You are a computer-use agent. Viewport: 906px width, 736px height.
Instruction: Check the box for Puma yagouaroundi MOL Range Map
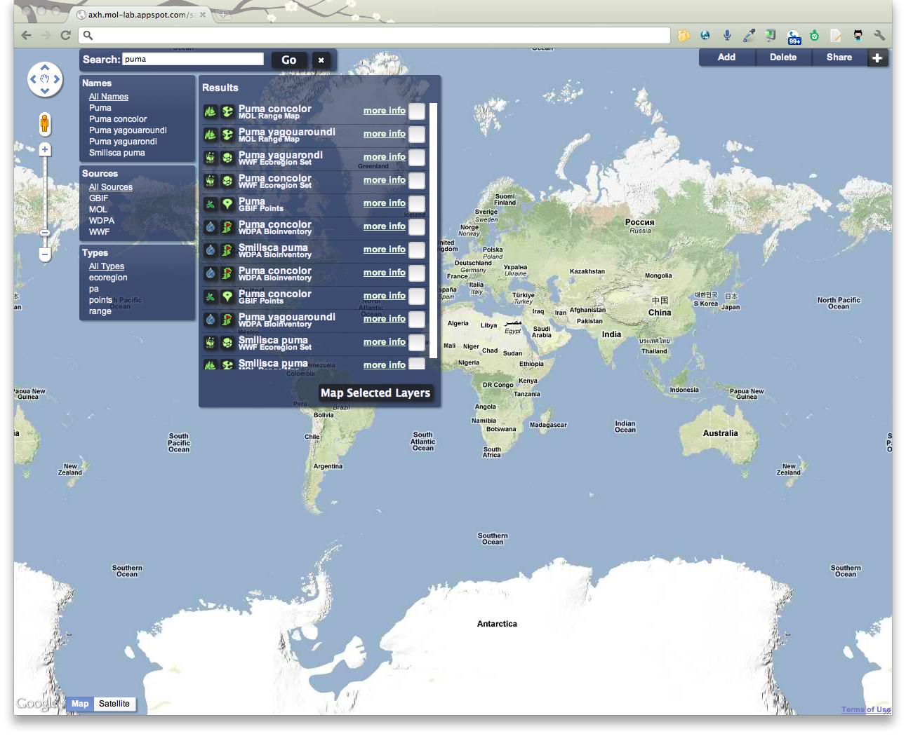click(417, 135)
